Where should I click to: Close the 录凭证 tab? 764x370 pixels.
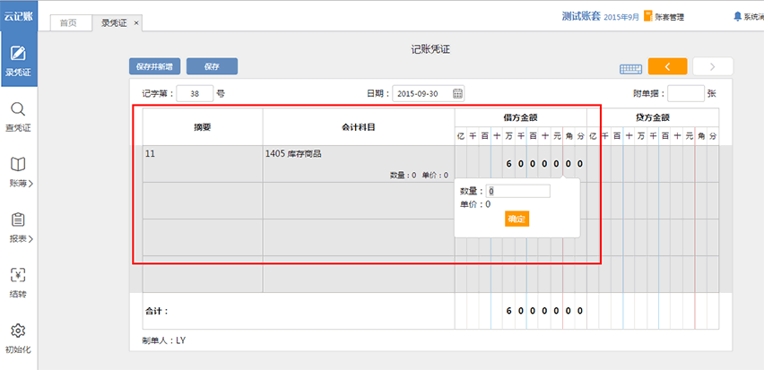click(136, 22)
